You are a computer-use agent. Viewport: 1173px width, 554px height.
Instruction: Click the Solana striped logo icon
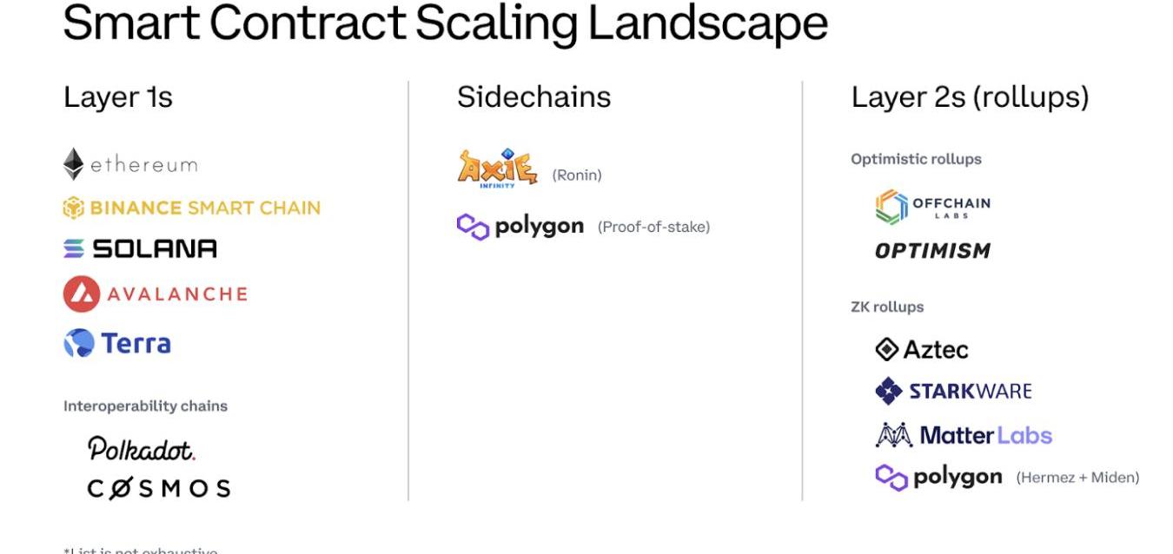point(74,249)
